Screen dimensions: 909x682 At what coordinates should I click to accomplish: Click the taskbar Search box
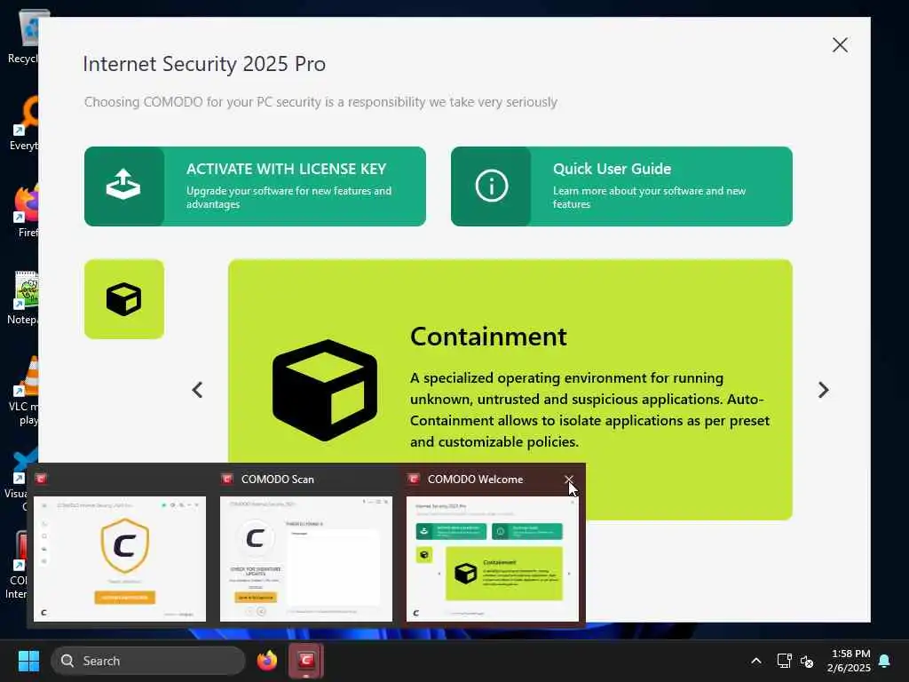148,661
